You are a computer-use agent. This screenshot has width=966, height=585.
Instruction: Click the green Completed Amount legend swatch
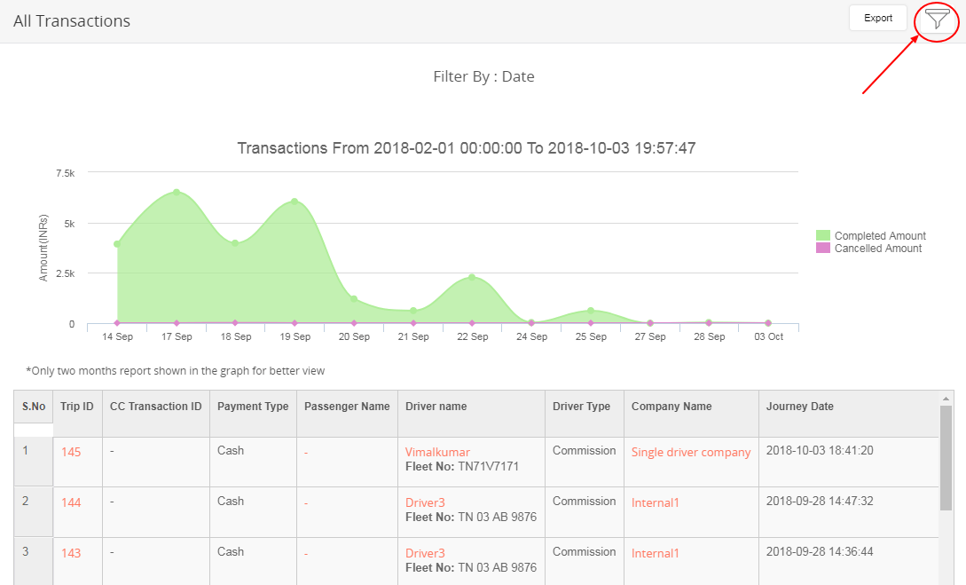(x=823, y=235)
